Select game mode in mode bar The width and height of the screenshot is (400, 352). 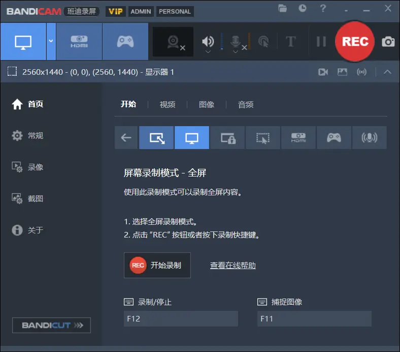pos(334,137)
